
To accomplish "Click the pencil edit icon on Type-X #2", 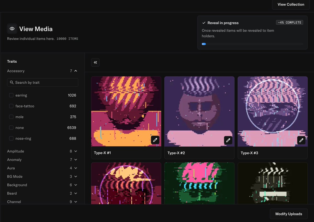I will tap(228, 140).
